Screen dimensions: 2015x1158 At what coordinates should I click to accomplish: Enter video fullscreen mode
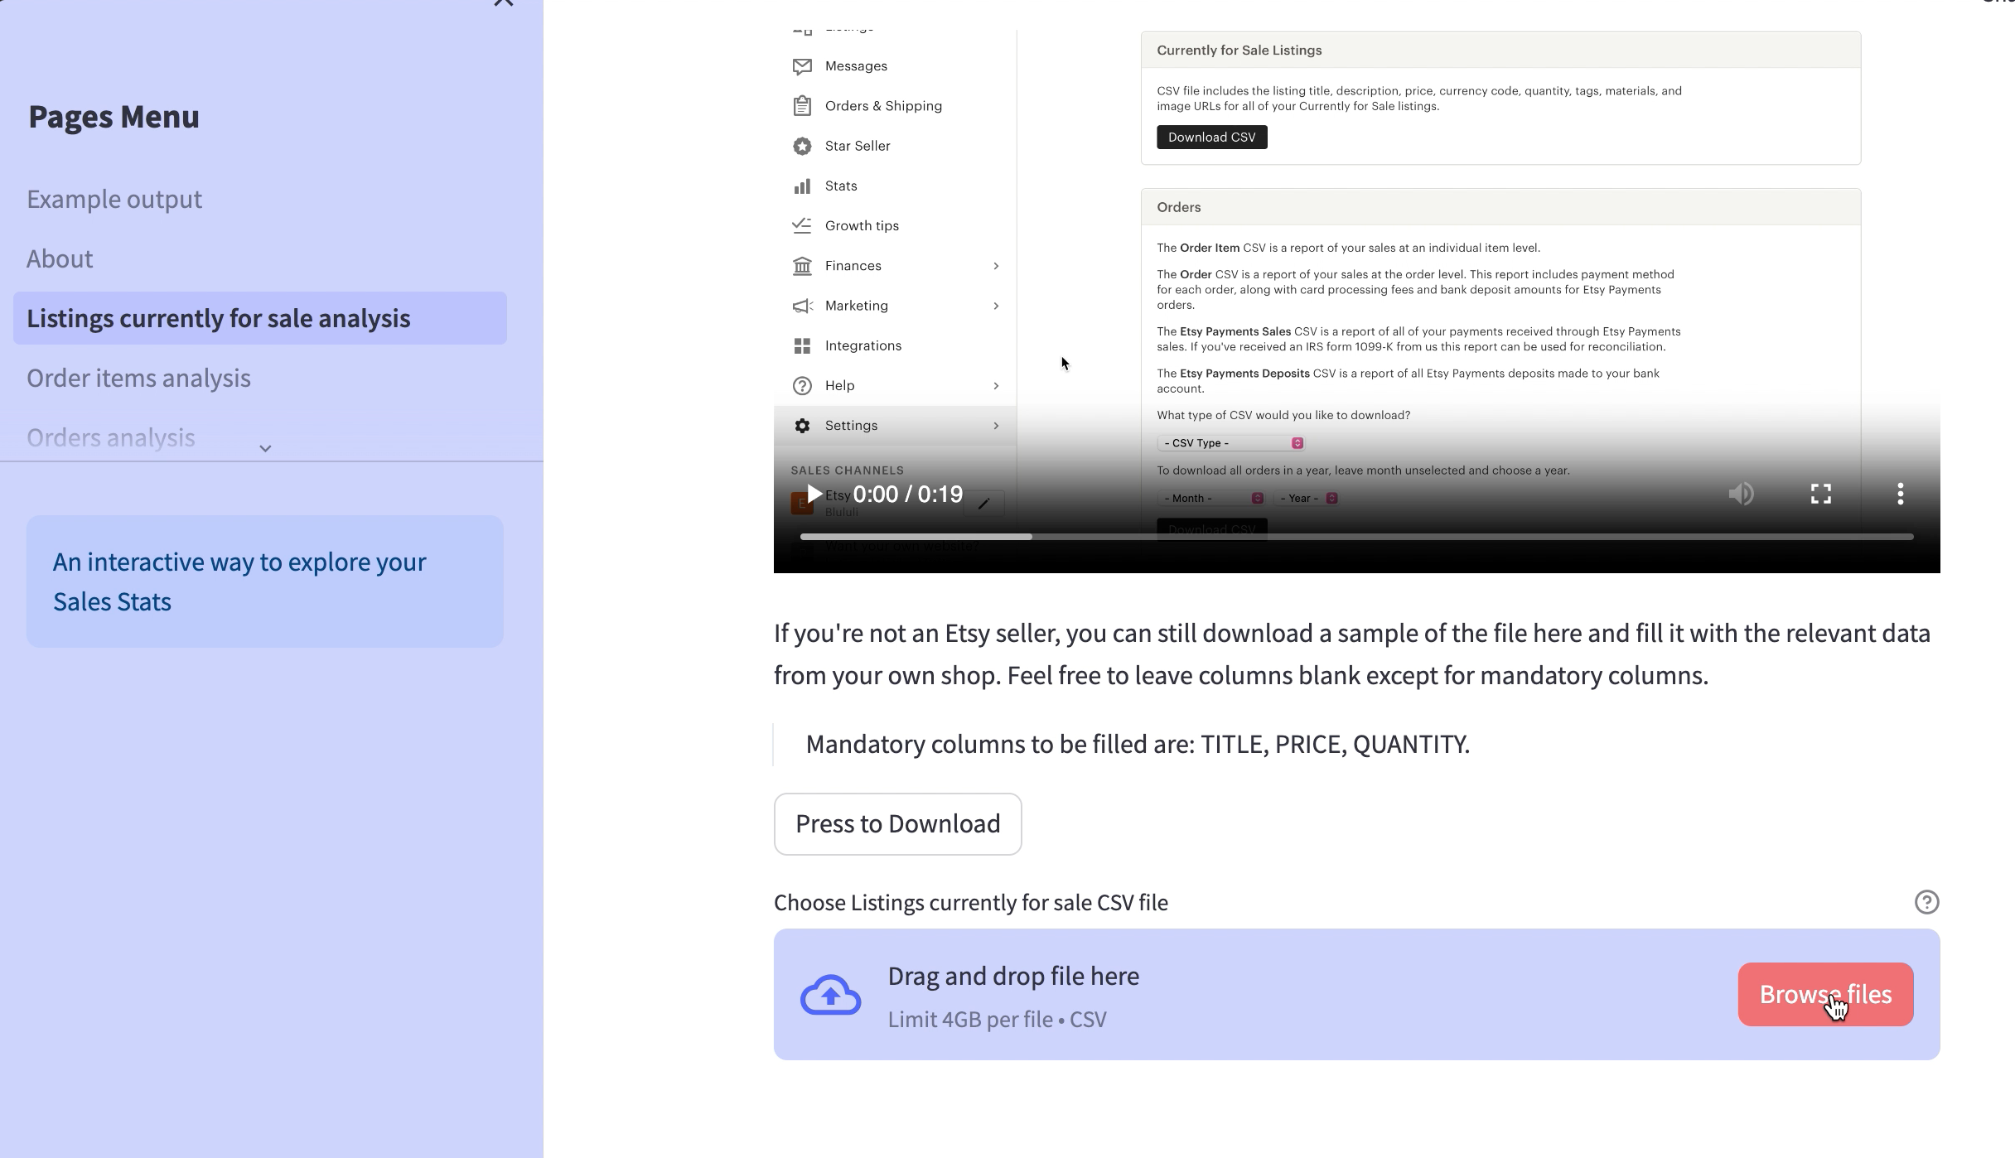1820,495
